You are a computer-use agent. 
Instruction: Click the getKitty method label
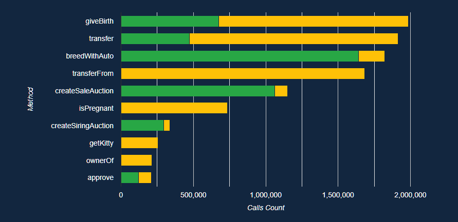[101, 143]
